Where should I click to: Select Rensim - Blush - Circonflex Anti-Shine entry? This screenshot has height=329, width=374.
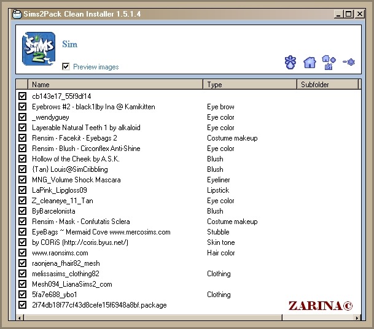click(86, 149)
